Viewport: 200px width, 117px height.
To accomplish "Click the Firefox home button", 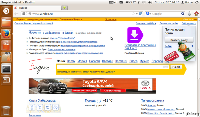I will click(196, 14).
